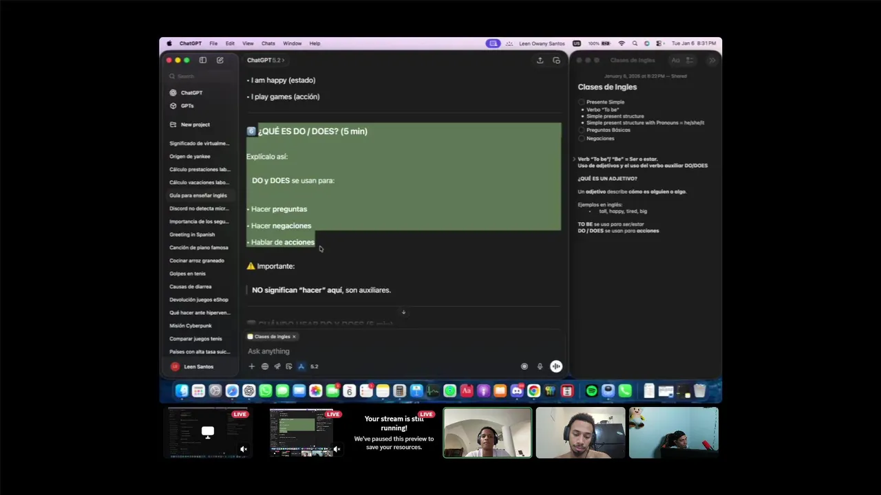Open Notes format Aa button
Image resolution: width=881 pixels, height=495 pixels.
(675, 60)
